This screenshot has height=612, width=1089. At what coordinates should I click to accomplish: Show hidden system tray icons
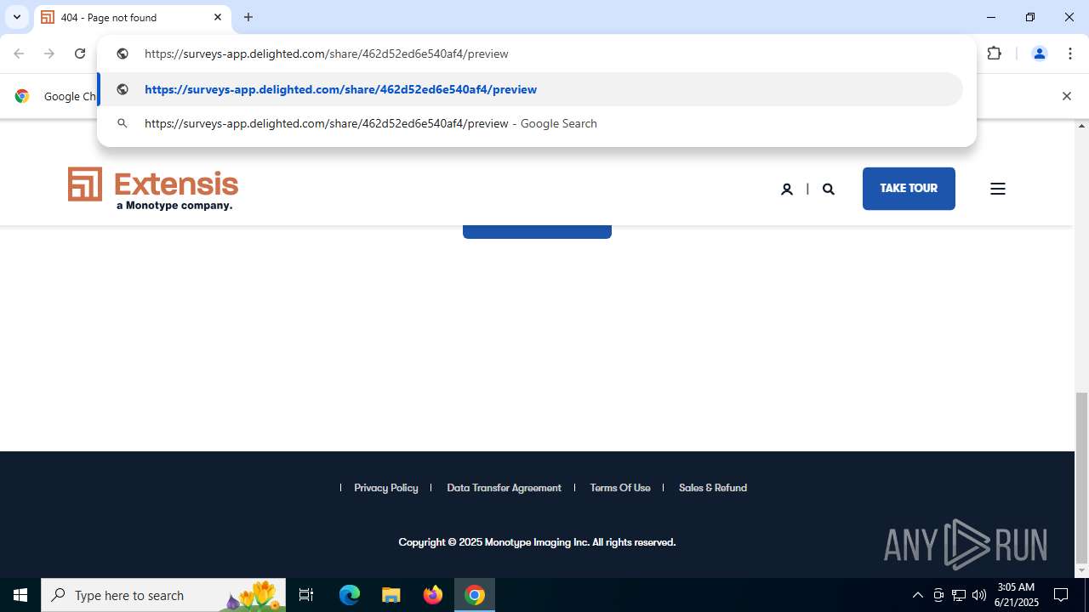917,595
